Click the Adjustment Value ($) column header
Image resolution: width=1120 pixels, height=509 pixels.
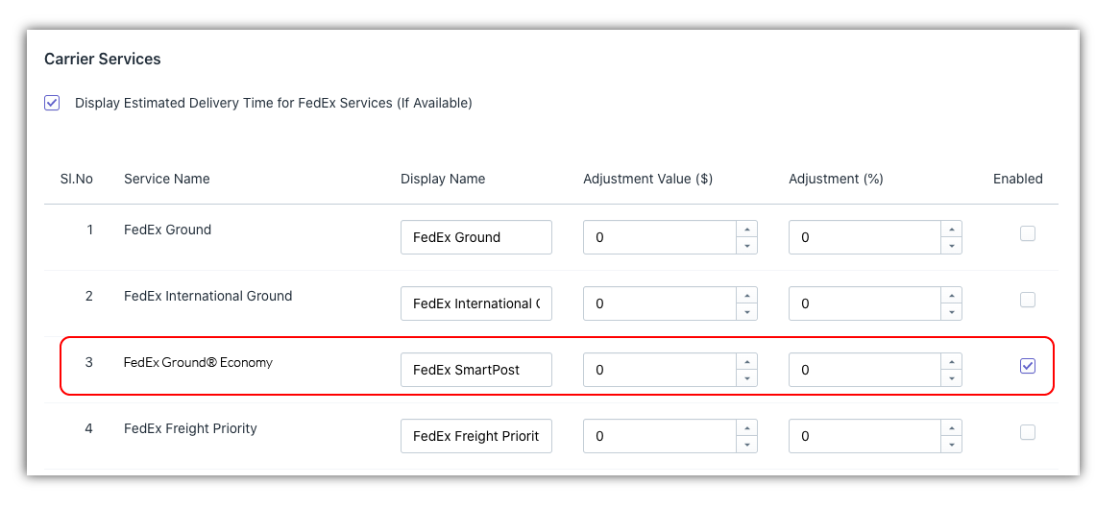647,180
